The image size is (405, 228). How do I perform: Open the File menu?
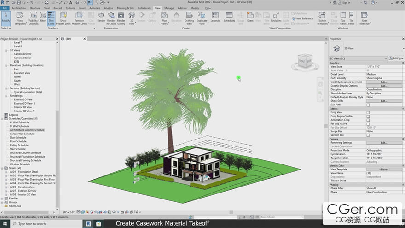pyautogui.click(x=5, y=8)
